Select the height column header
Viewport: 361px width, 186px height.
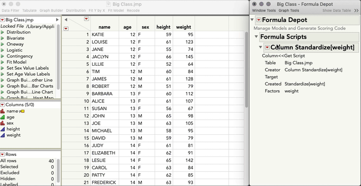164,27
